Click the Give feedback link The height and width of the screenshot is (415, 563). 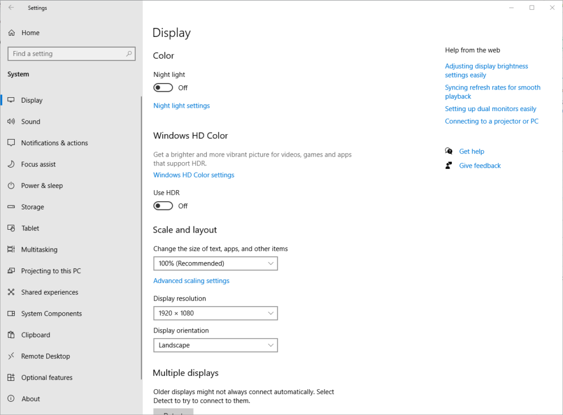point(479,165)
